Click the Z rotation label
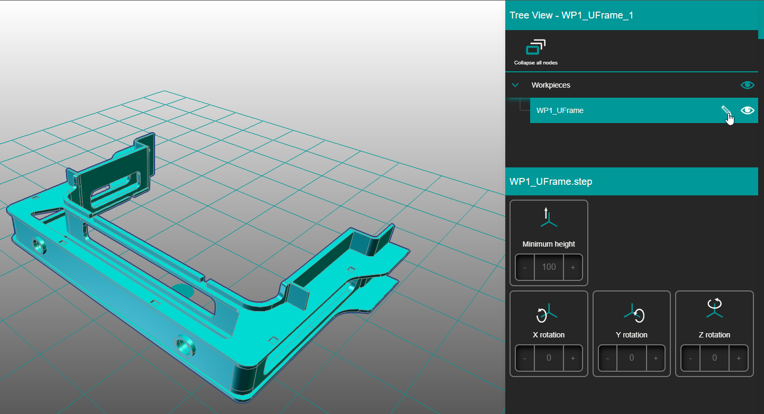Image resolution: width=764 pixels, height=414 pixels. [714, 335]
